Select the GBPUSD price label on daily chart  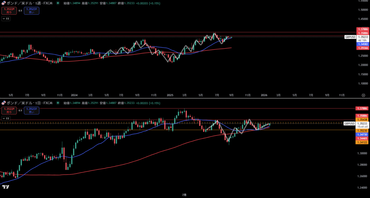point(349,123)
